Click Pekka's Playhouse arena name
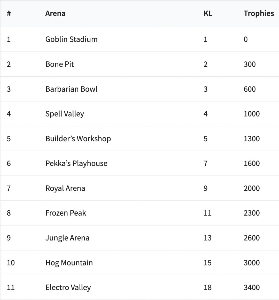Image resolution: width=279 pixels, height=300 pixels. point(76,163)
